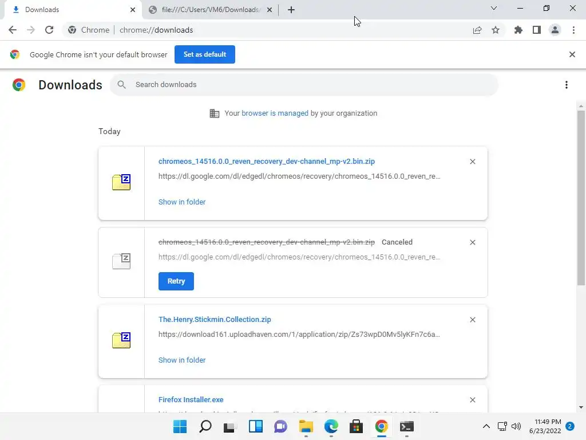Show Henry Stickmin zip in folder

pyautogui.click(x=182, y=360)
